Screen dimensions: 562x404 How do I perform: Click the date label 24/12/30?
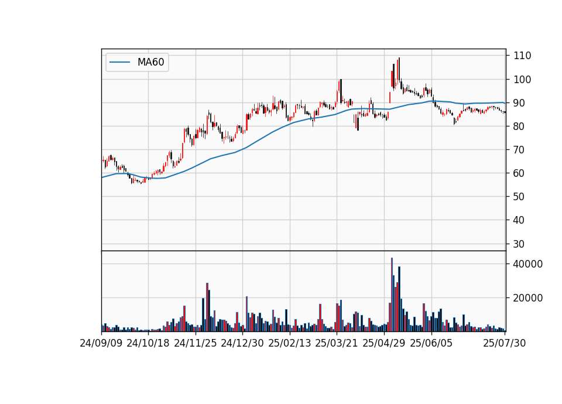[242, 344]
